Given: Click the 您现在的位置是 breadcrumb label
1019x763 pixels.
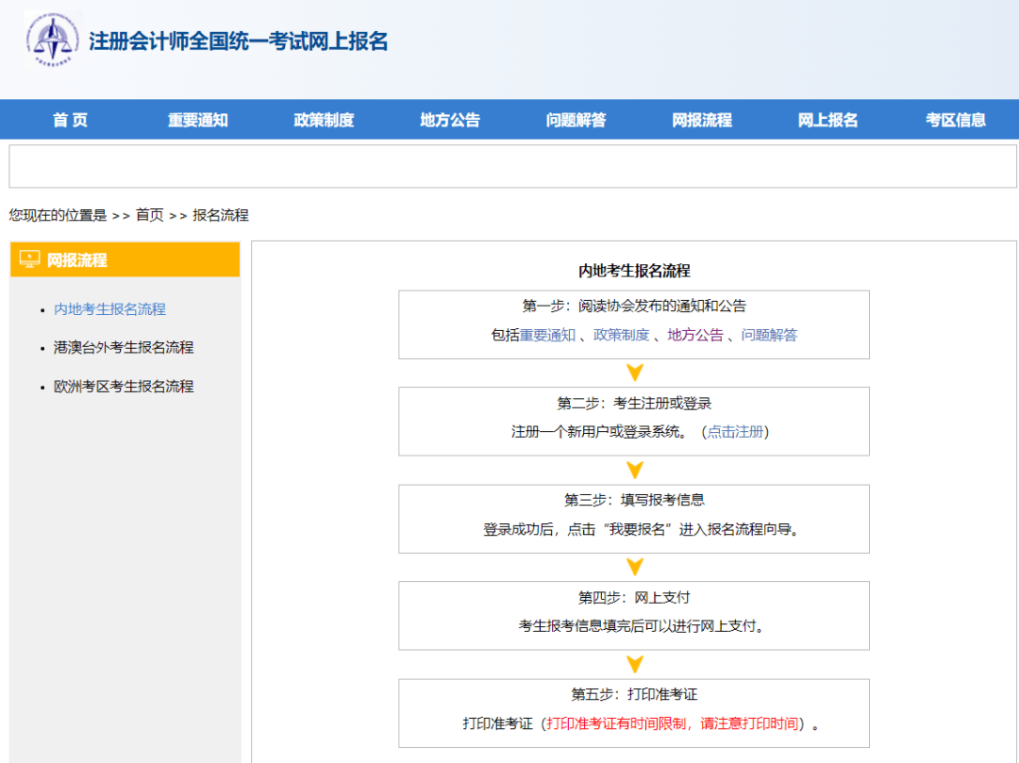Looking at the screenshot, I should (58, 215).
